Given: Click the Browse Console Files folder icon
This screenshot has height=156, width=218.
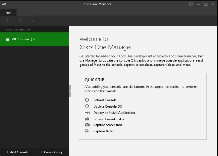Looking at the screenshot, I should [87, 119].
